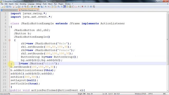Open the Run menu
This screenshot has width=169, height=95.
point(55,4)
